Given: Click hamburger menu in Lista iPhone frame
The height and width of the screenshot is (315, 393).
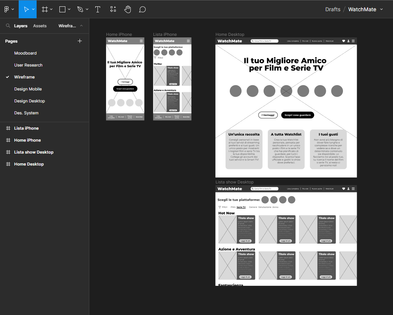Looking at the screenshot, I should [x=188, y=41].
